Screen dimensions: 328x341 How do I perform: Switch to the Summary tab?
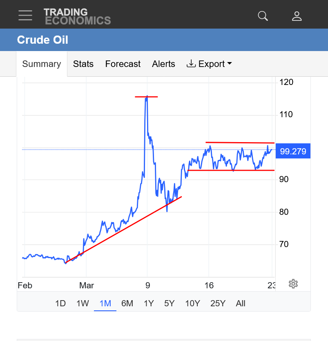pyautogui.click(x=42, y=64)
